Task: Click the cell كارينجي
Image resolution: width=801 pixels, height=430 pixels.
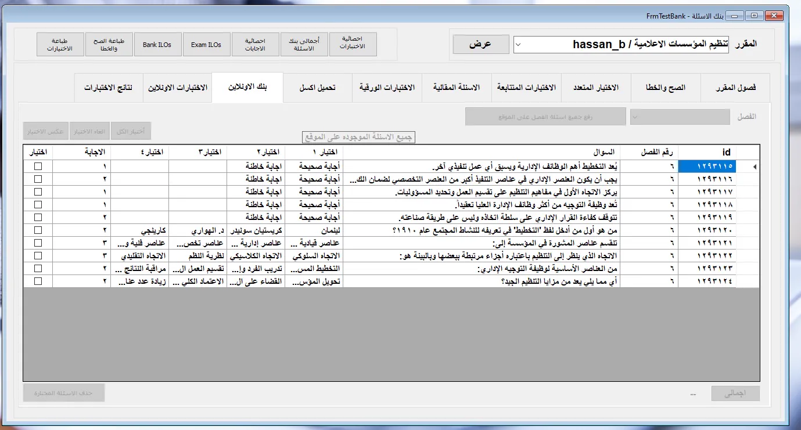Action: click(139, 230)
